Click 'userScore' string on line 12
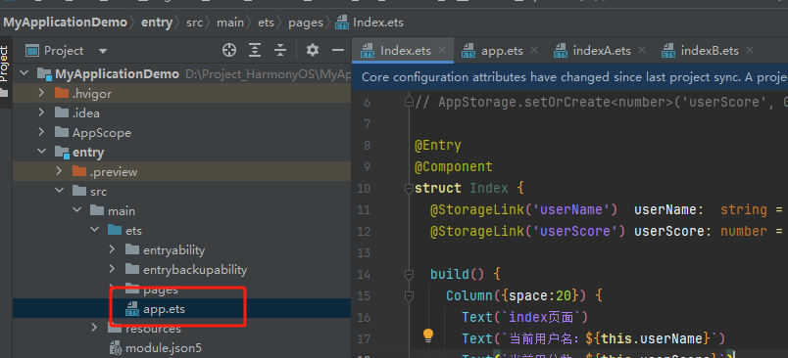Screen dimensions: 788x358 point(575,231)
